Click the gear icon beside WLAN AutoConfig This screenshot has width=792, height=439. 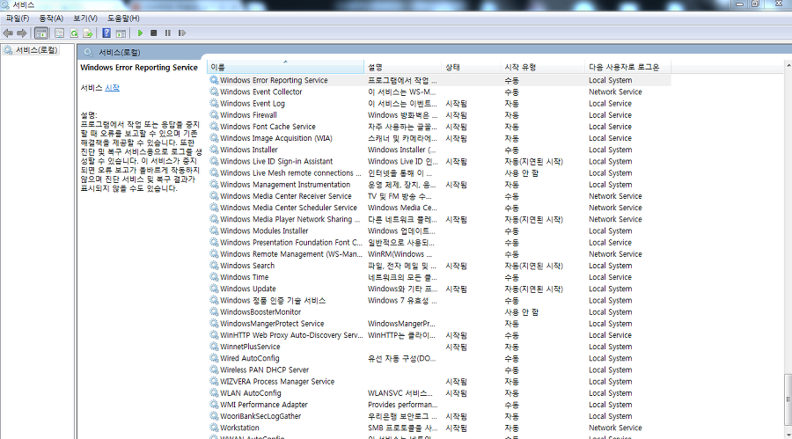214,392
